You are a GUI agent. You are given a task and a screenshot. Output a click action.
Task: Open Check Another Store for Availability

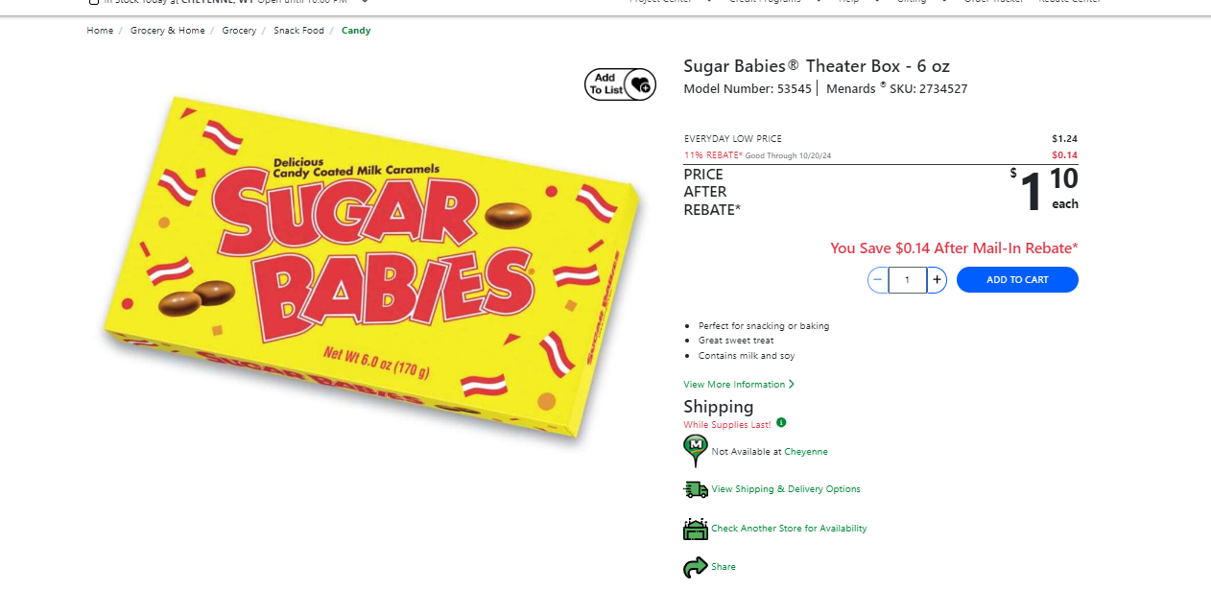point(789,529)
